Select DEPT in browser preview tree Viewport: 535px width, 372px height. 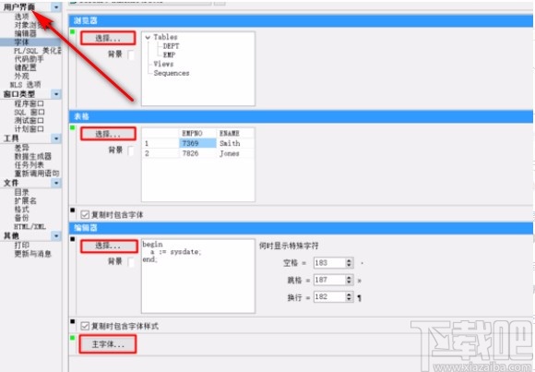pyautogui.click(x=171, y=46)
